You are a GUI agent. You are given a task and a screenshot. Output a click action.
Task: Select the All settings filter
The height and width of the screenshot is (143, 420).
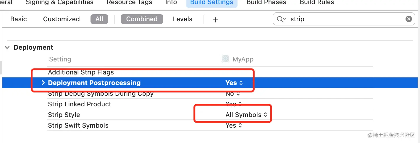pyautogui.click(x=99, y=19)
